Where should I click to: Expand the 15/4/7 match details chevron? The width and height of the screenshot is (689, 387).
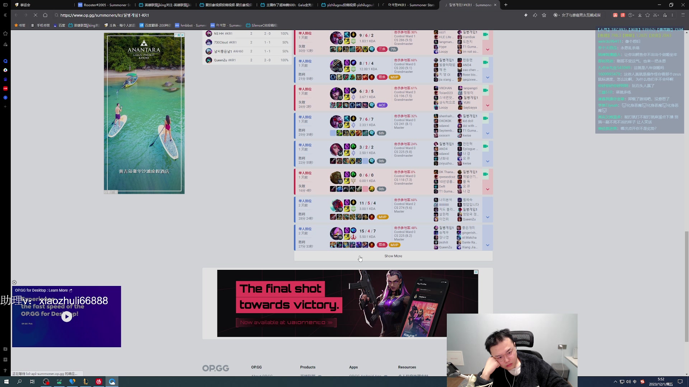coord(487,245)
